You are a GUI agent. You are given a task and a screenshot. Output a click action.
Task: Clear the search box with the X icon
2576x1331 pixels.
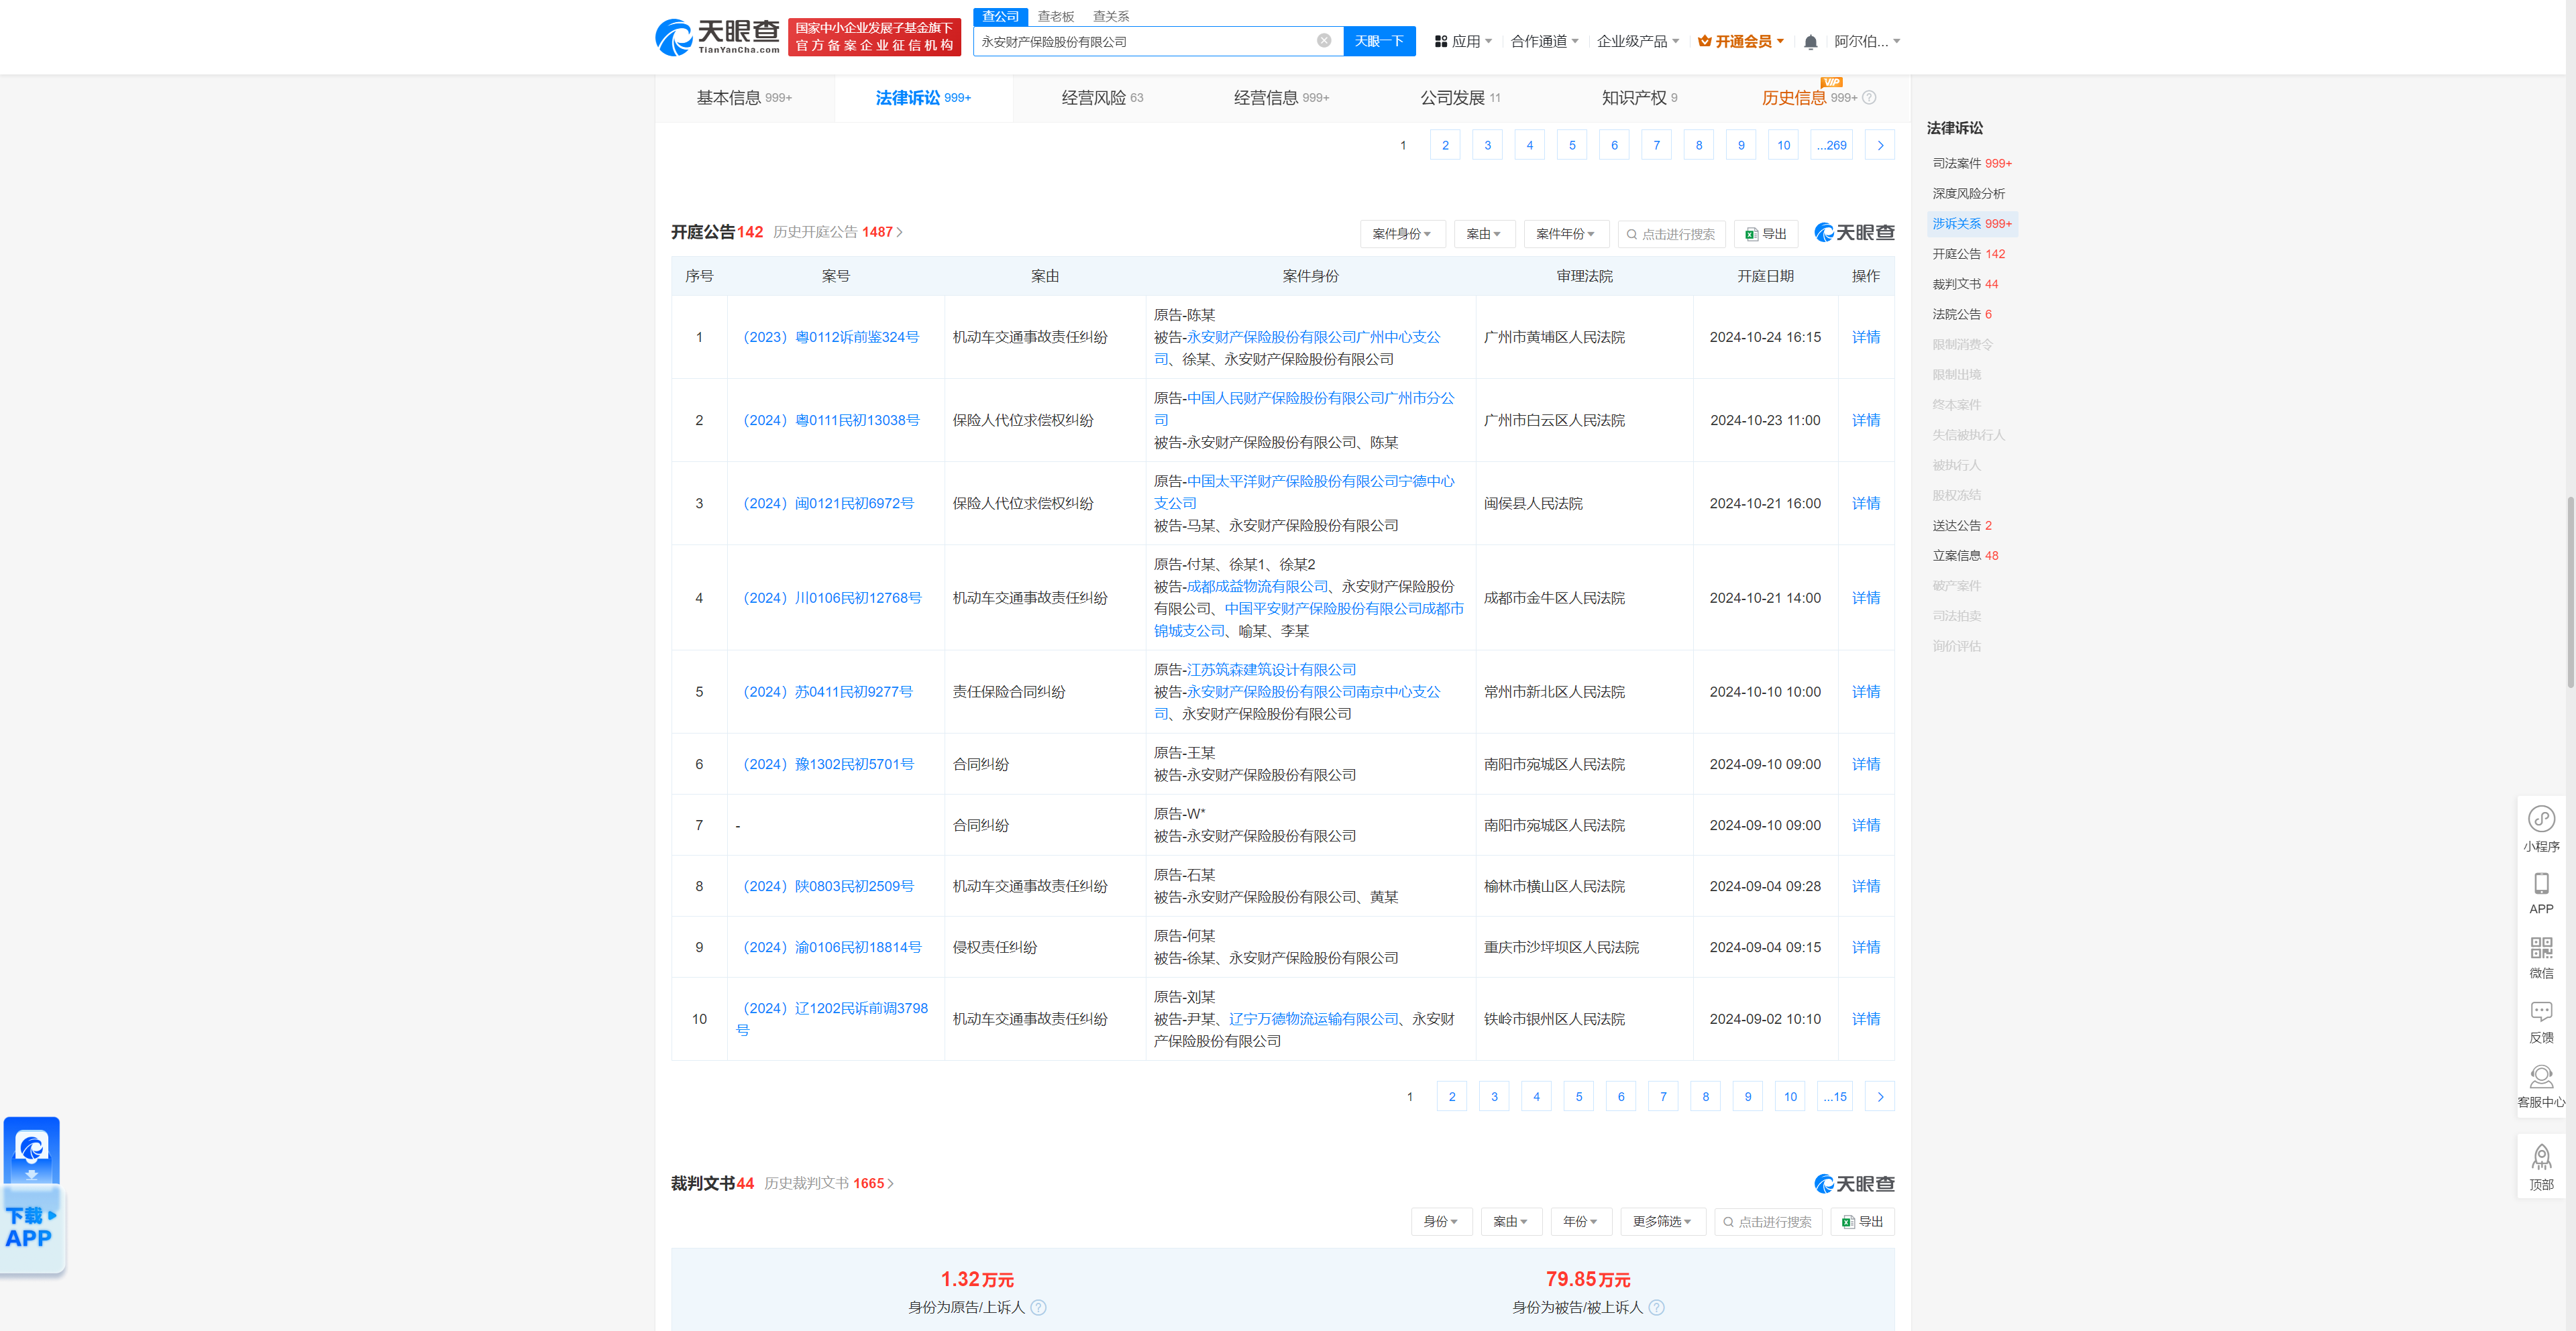[1323, 41]
